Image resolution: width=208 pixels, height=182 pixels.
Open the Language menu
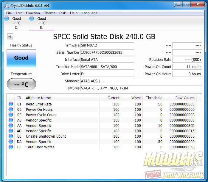point(89,13)
